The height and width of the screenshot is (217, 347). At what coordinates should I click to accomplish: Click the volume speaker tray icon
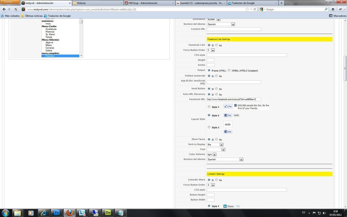tap(324, 213)
